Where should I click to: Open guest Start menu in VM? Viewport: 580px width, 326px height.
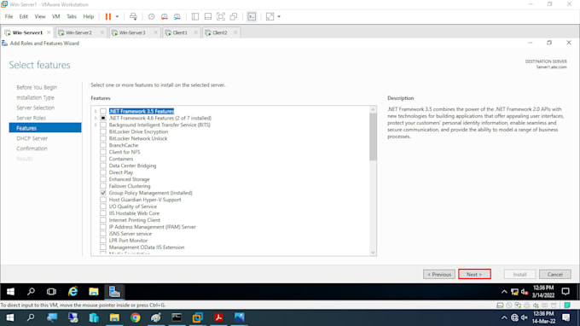coord(10,292)
